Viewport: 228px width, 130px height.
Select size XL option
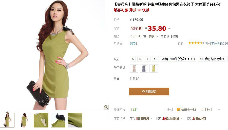[x=155, y=59]
